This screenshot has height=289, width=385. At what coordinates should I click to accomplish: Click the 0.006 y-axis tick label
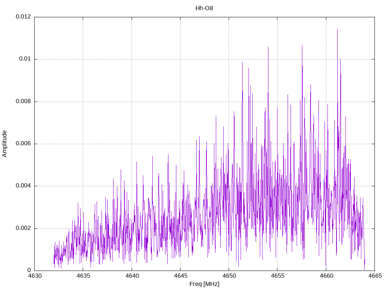[23, 143]
